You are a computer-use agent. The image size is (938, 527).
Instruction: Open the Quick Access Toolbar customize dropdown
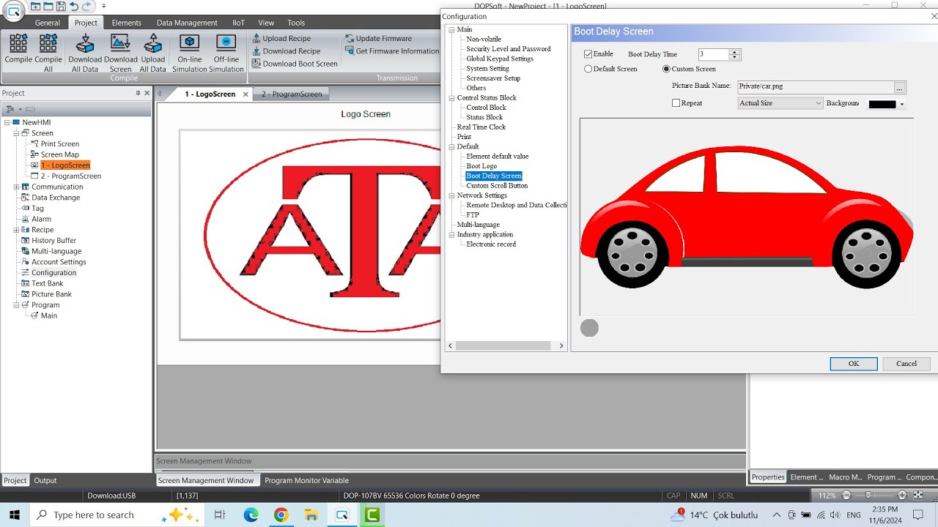(x=103, y=7)
